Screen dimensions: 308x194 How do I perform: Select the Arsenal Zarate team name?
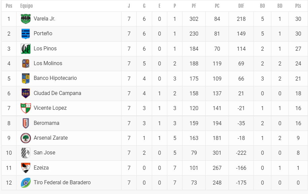pos(51,138)
